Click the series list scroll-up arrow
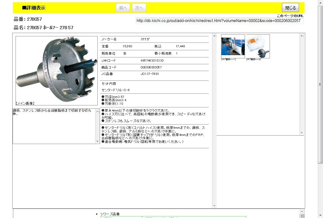The image size is (323, 218). (302, 211)
